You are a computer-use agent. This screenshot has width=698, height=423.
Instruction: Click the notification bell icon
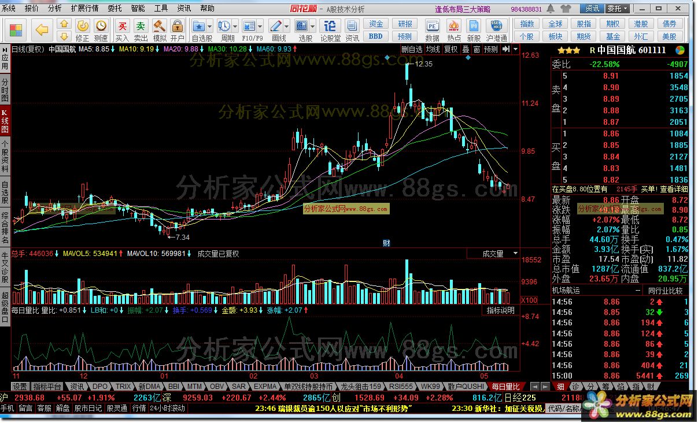(551, 9)
